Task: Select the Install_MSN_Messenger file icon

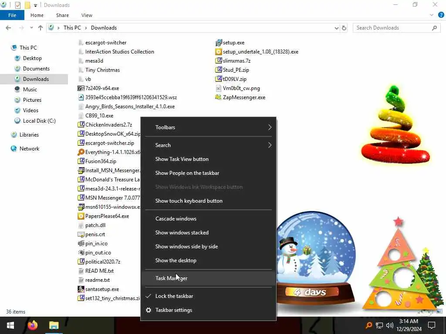Action: click(x=81, y=170)
